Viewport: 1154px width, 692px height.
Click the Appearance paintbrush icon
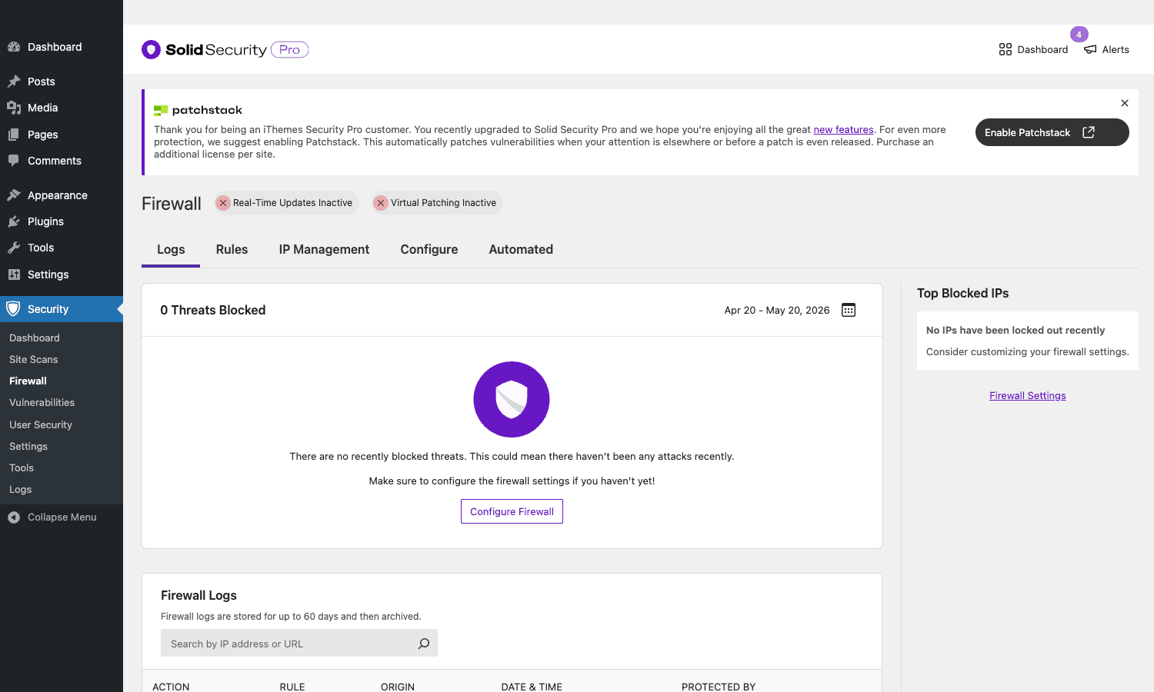pyautogui.click(x=14, y=195)
